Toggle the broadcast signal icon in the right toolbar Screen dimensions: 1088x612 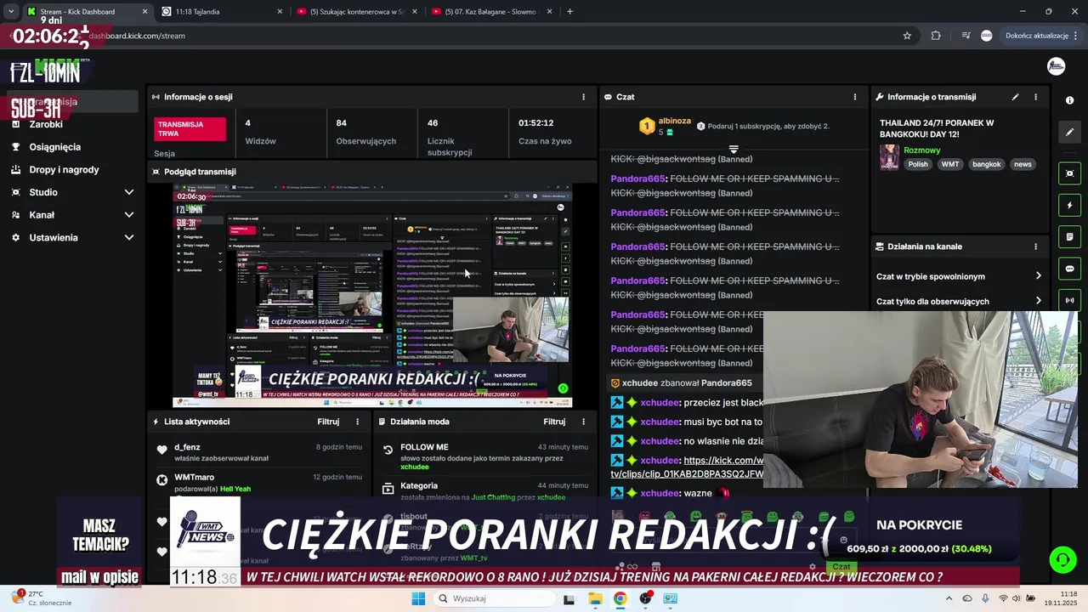tap(1069, 300)
